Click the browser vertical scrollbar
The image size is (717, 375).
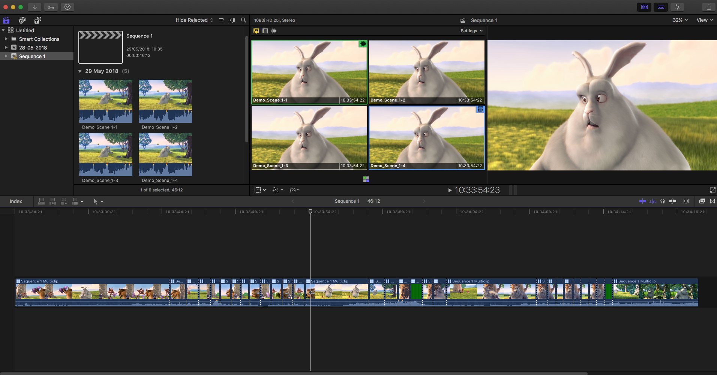tap(246, 89)
